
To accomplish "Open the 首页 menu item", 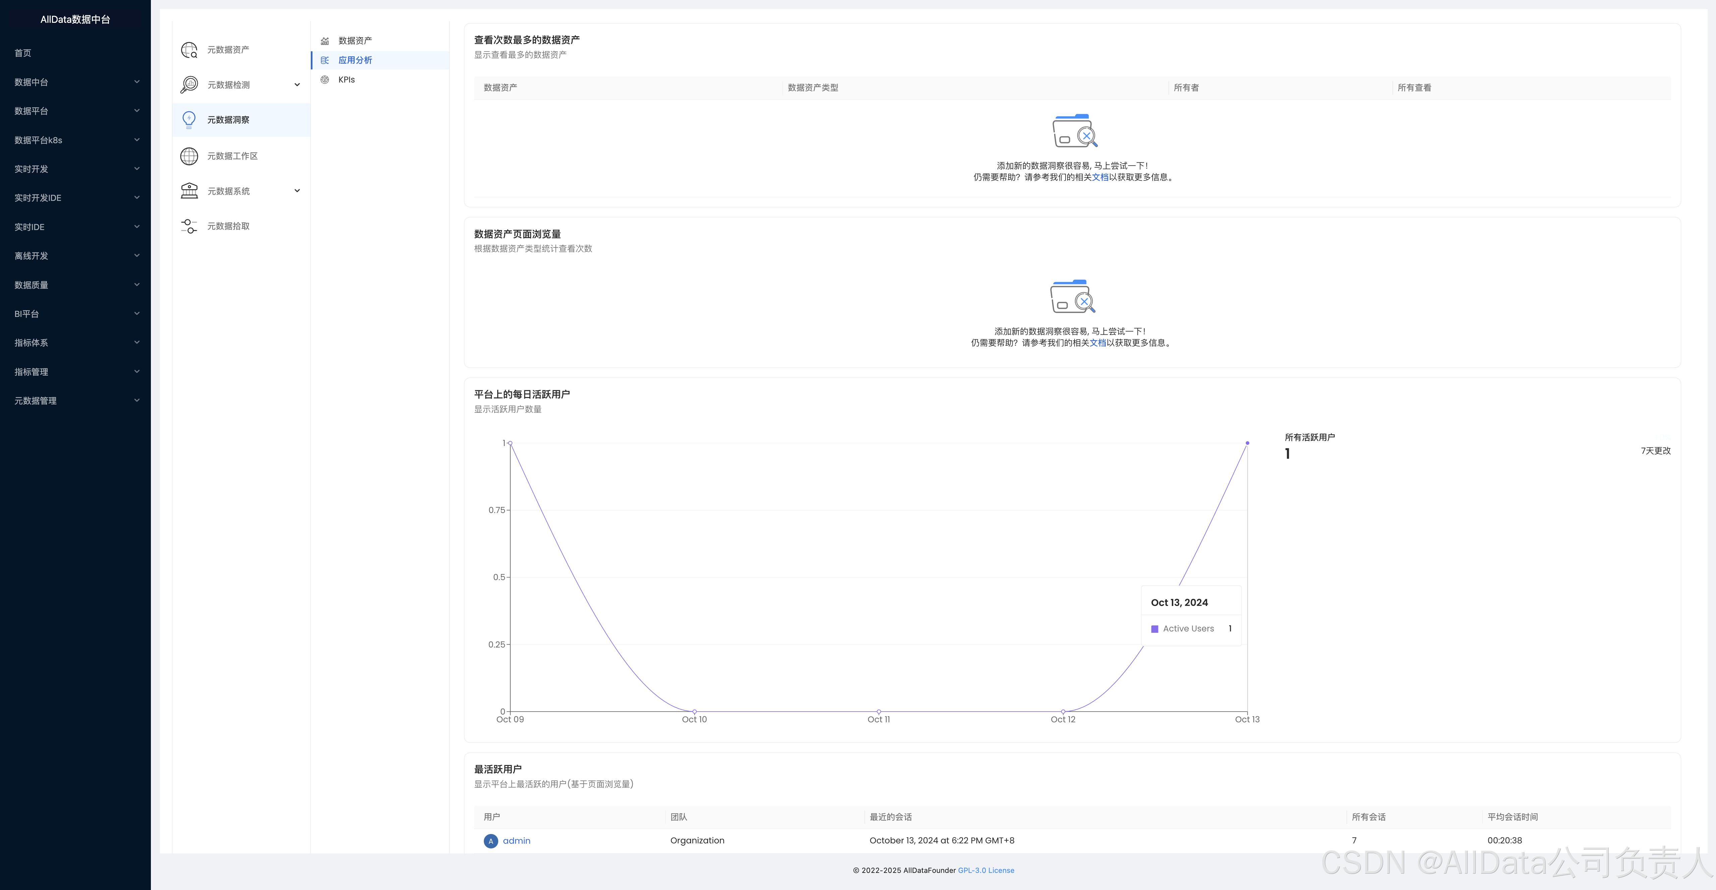I will point(23,53).
